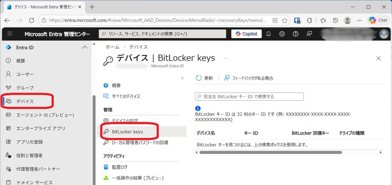Open ドメイン サービス
392x185 pixels.
(x=34, y=182)
